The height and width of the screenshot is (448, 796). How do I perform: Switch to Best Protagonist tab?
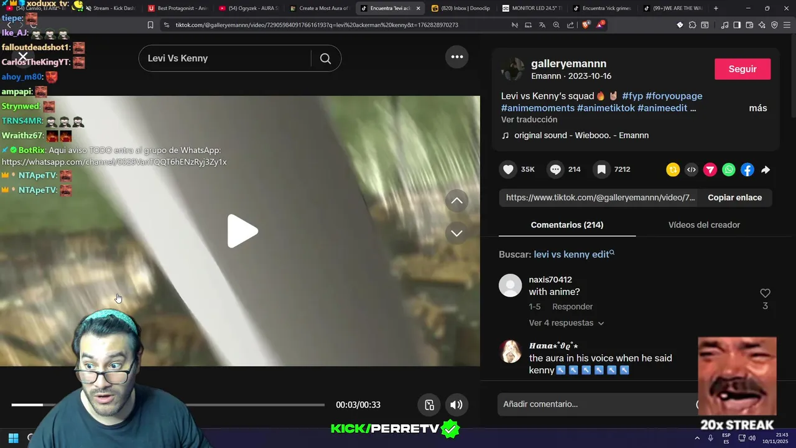click(x=178, y=8)
